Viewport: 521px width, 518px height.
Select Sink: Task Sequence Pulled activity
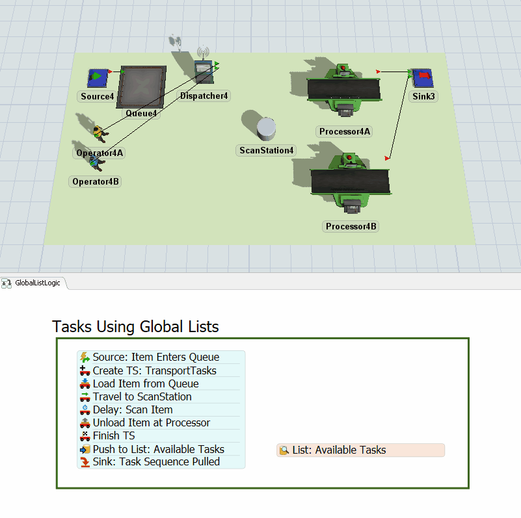click(x=156, y=462)
